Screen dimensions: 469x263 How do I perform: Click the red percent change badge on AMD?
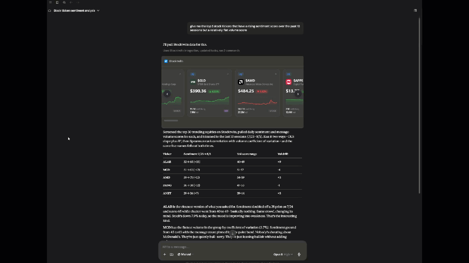point(262,91)
